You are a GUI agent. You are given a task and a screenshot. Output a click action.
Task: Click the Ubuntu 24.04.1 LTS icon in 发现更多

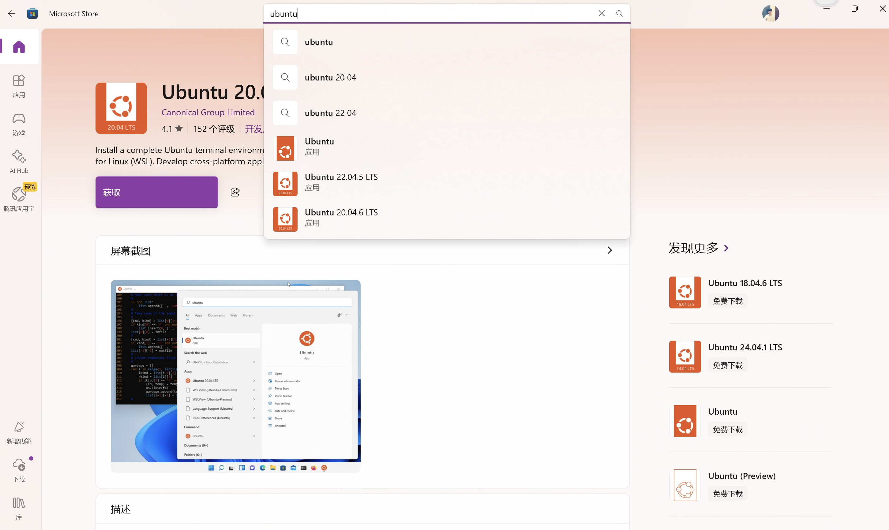pos(685,356)
